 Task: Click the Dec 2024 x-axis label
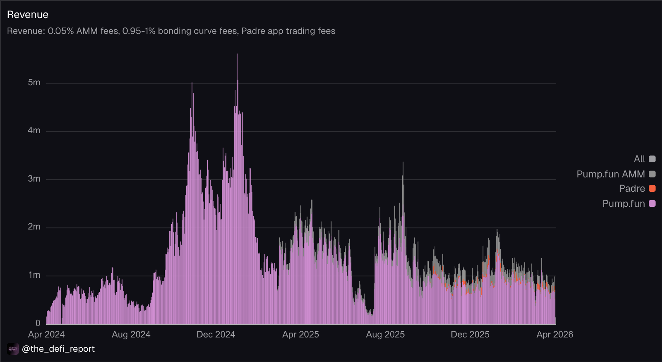(216, 334)
